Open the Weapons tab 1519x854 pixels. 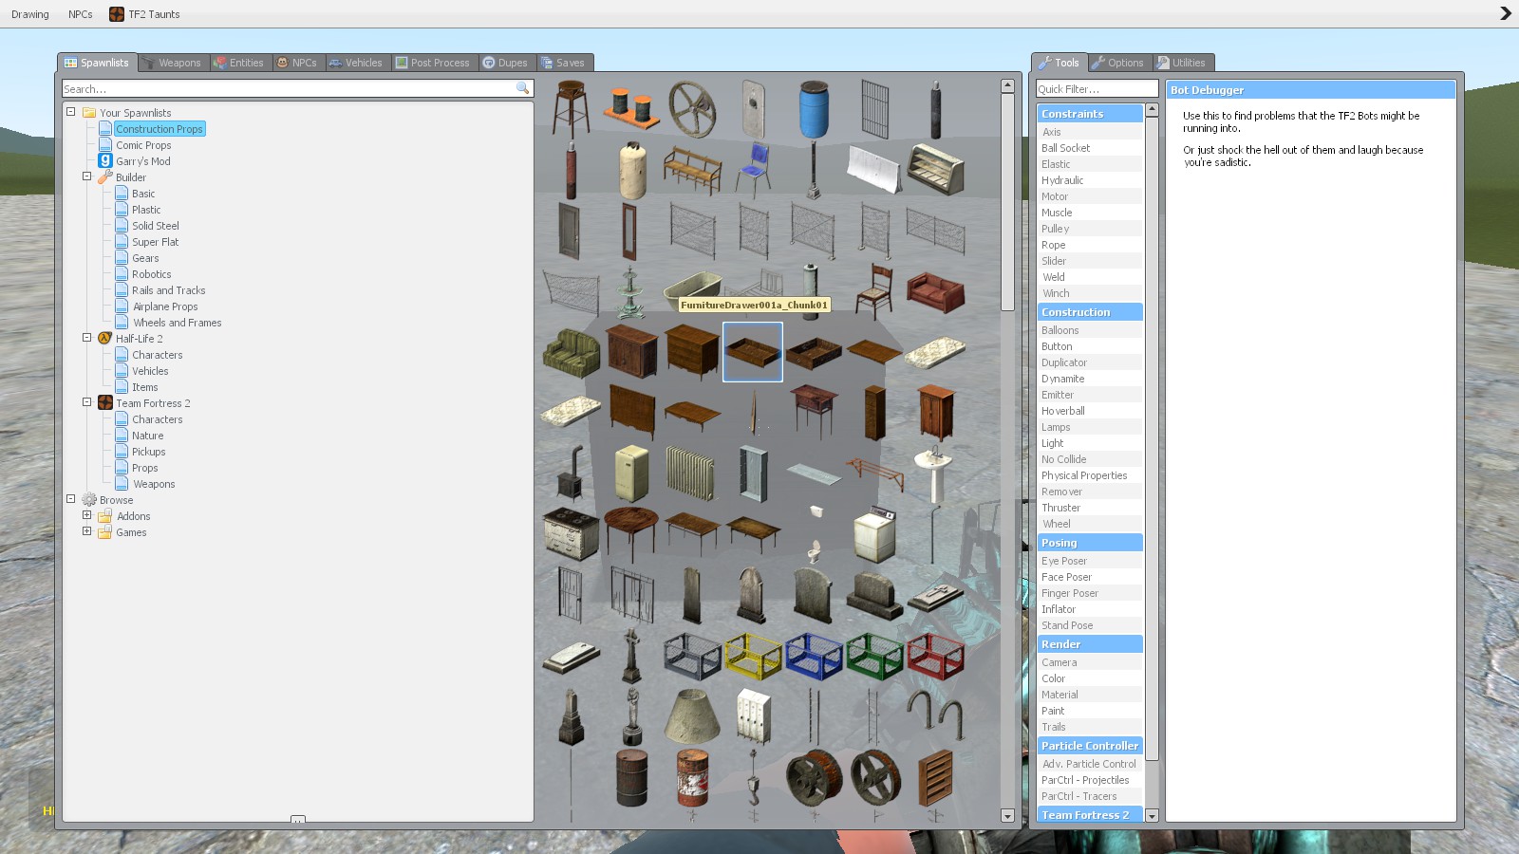pos(173,63)
